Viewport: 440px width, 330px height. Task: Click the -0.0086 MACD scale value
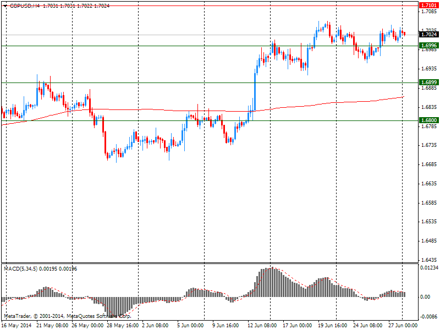[x=429, y=317]
